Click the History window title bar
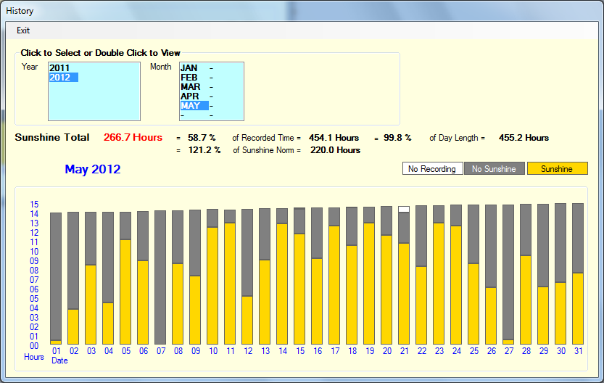604x383 pixels. click(290, 11)
